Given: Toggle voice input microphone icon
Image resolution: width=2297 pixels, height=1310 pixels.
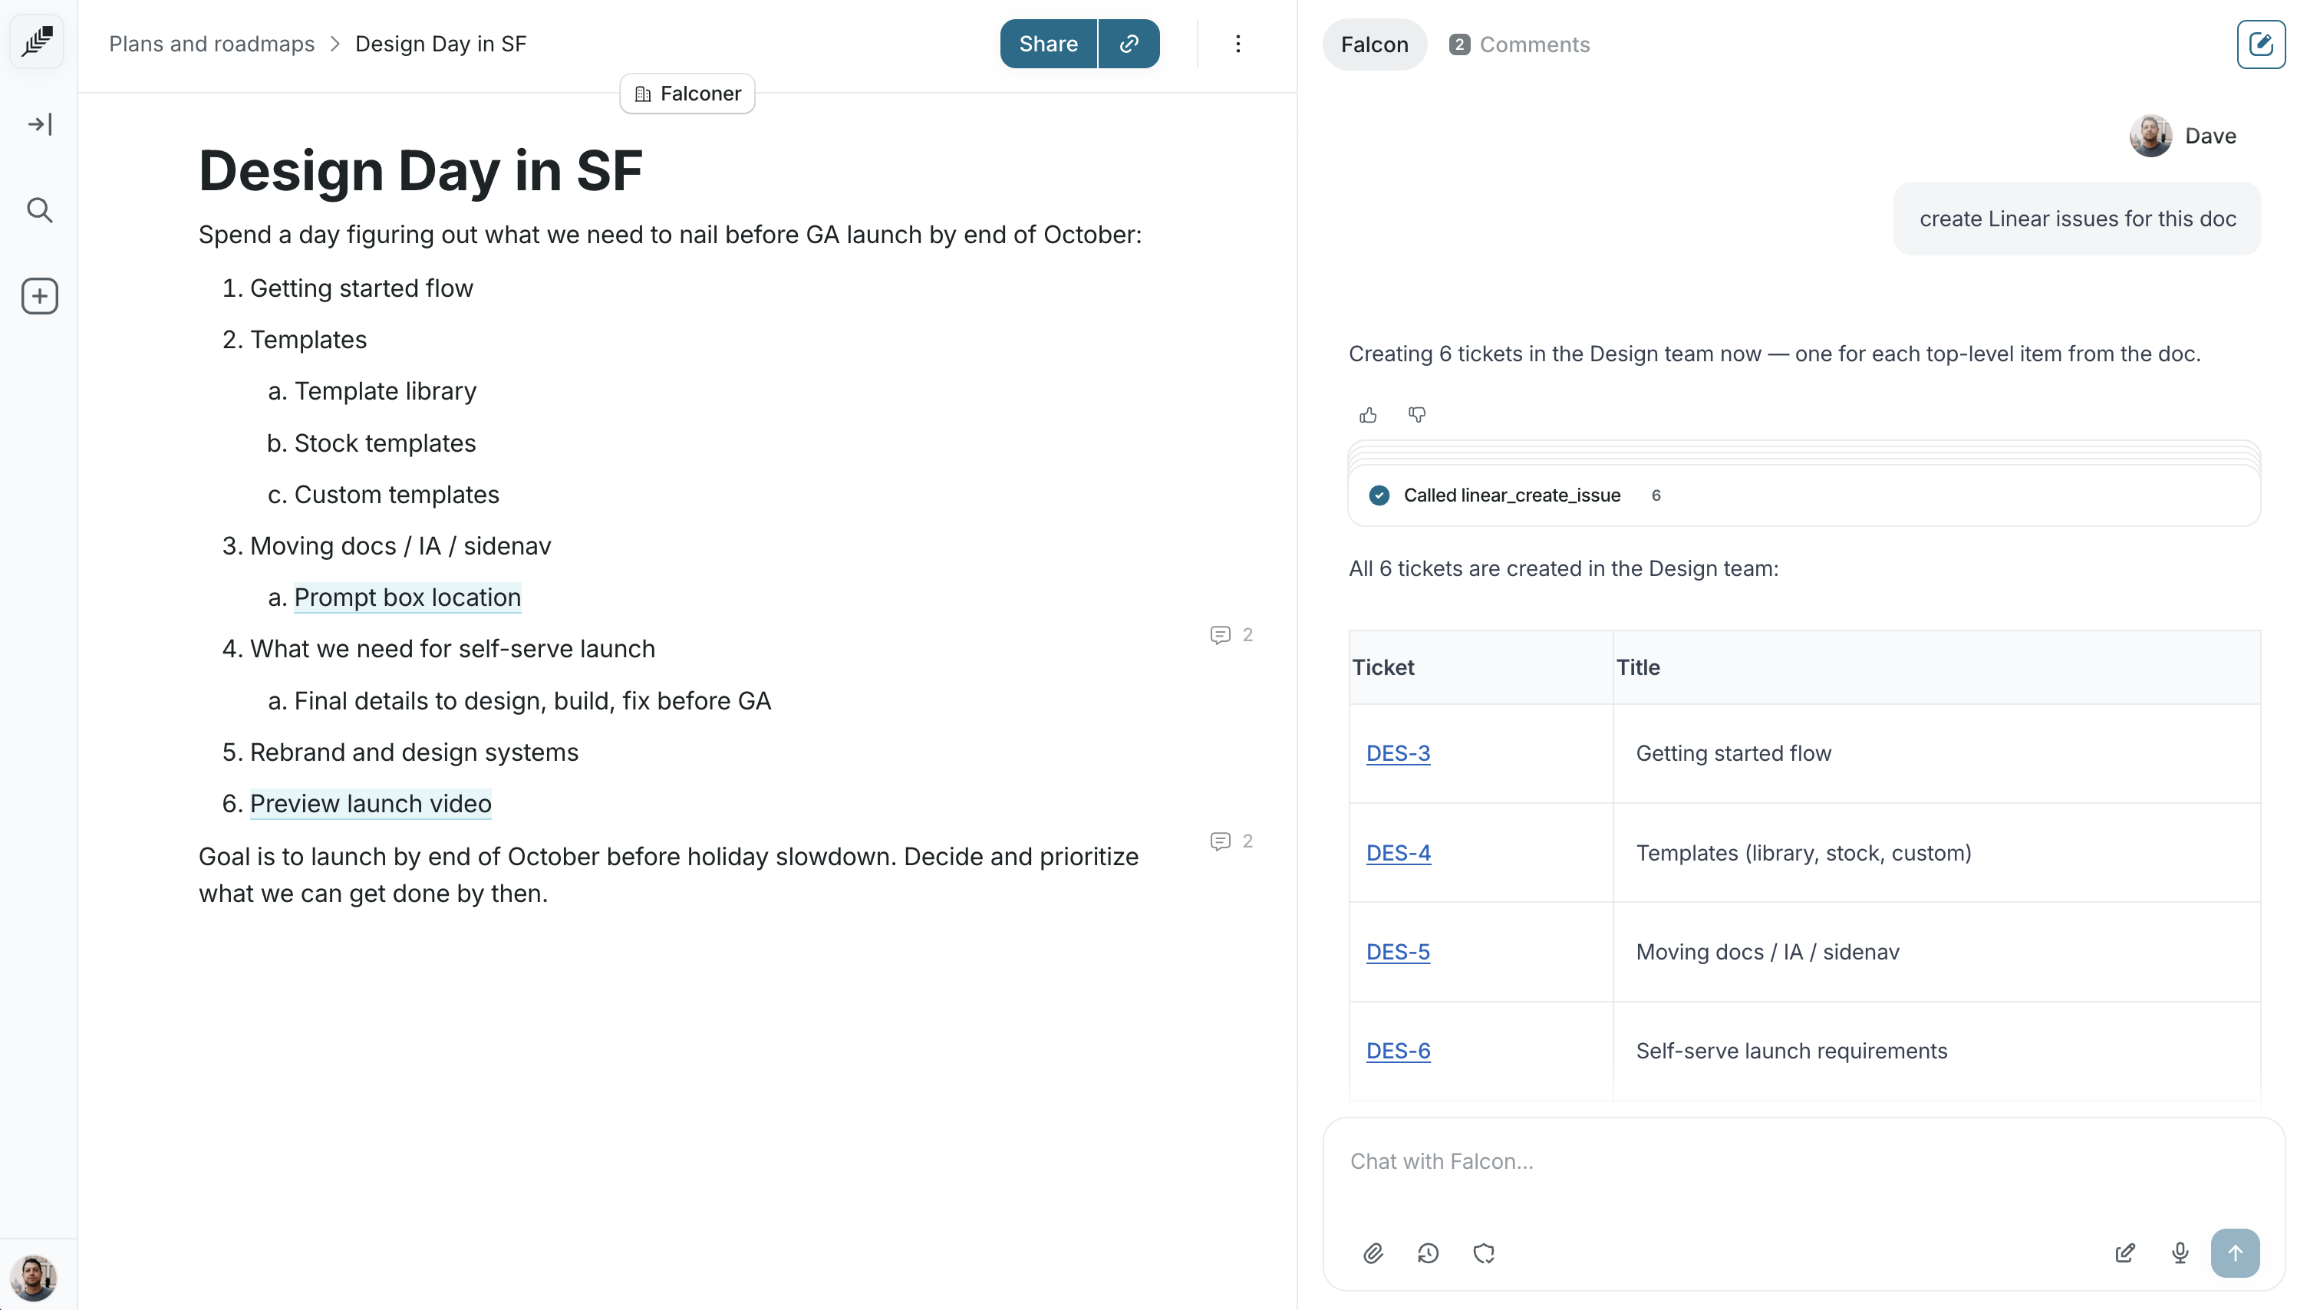Looking at the screenshot, I should (2179, 1253).
